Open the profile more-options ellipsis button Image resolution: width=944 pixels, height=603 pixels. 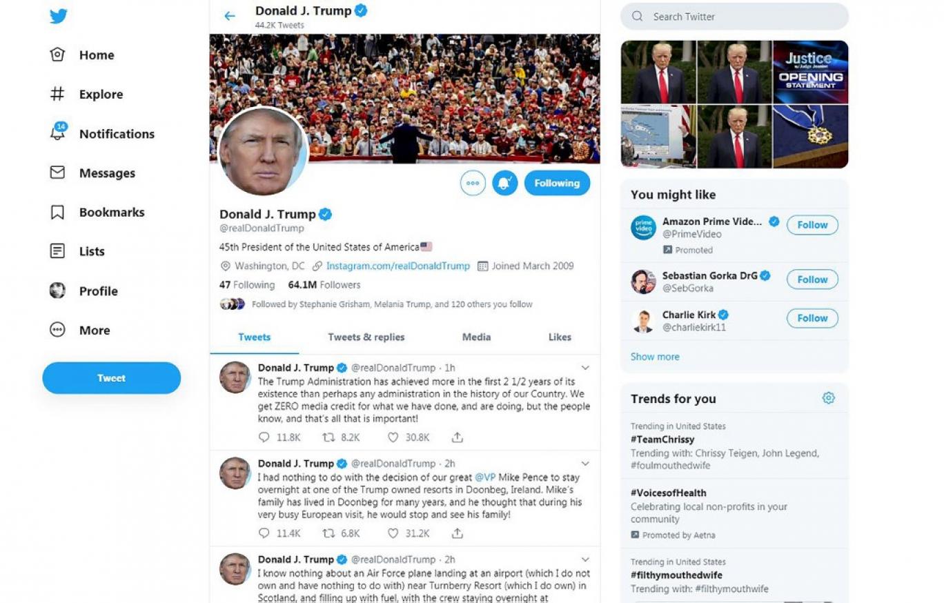(473, 183)
